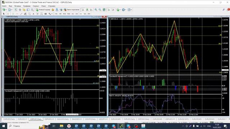The image size is (230, 129).
Task: Switch chart to candlesticks icon
Action: [87, 10]
